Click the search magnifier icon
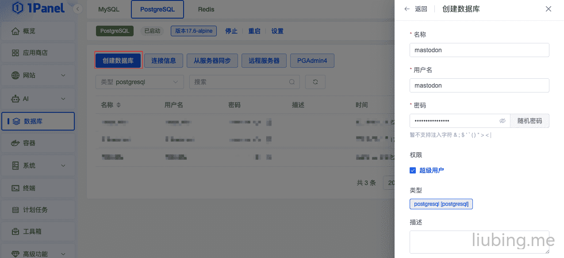This screenshot has height=258, width=564. tap(292, 82)
